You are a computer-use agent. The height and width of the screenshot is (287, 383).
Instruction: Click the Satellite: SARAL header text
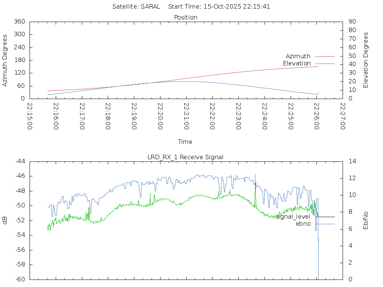(136, 7)
